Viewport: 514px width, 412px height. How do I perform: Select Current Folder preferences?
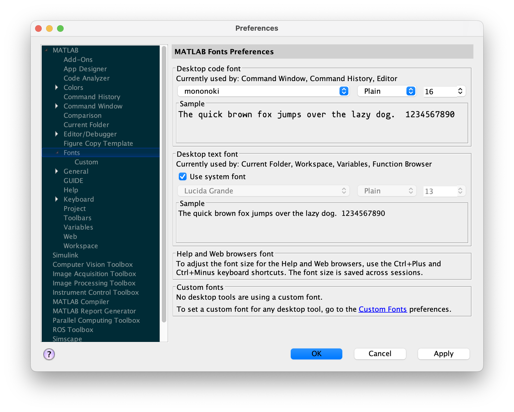tap(86, 125)
